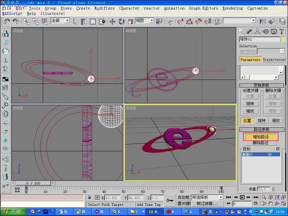The width and height of the screenshot is (288, 216).
Task: Activate the Bind to Space Warp tool
Action: click(x=44, y=22)
